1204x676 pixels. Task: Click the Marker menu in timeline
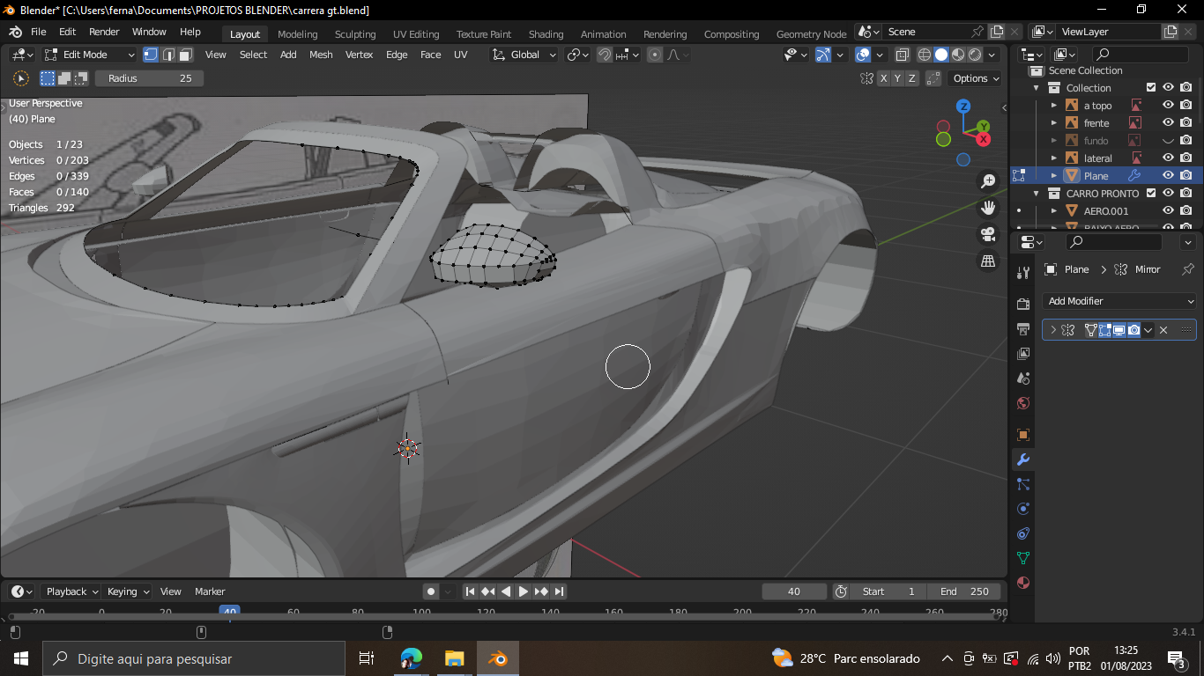(210, 591)
